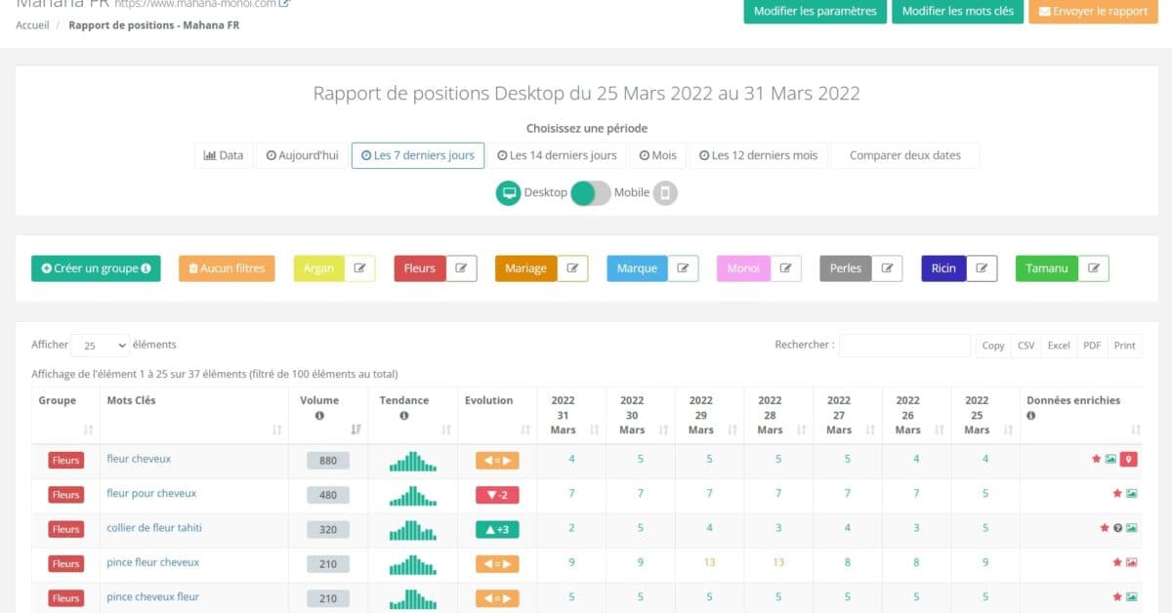
Task: Filter by the green Tamanu group tag
Action: pos(1047,268)
